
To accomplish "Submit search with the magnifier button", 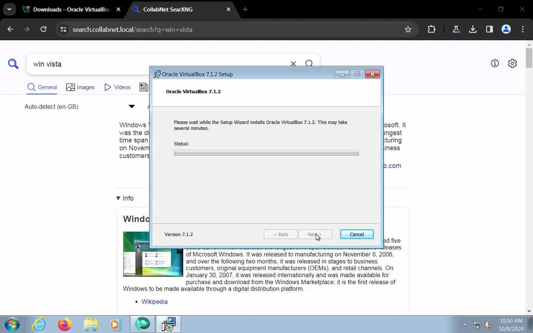I will (309, 63).
